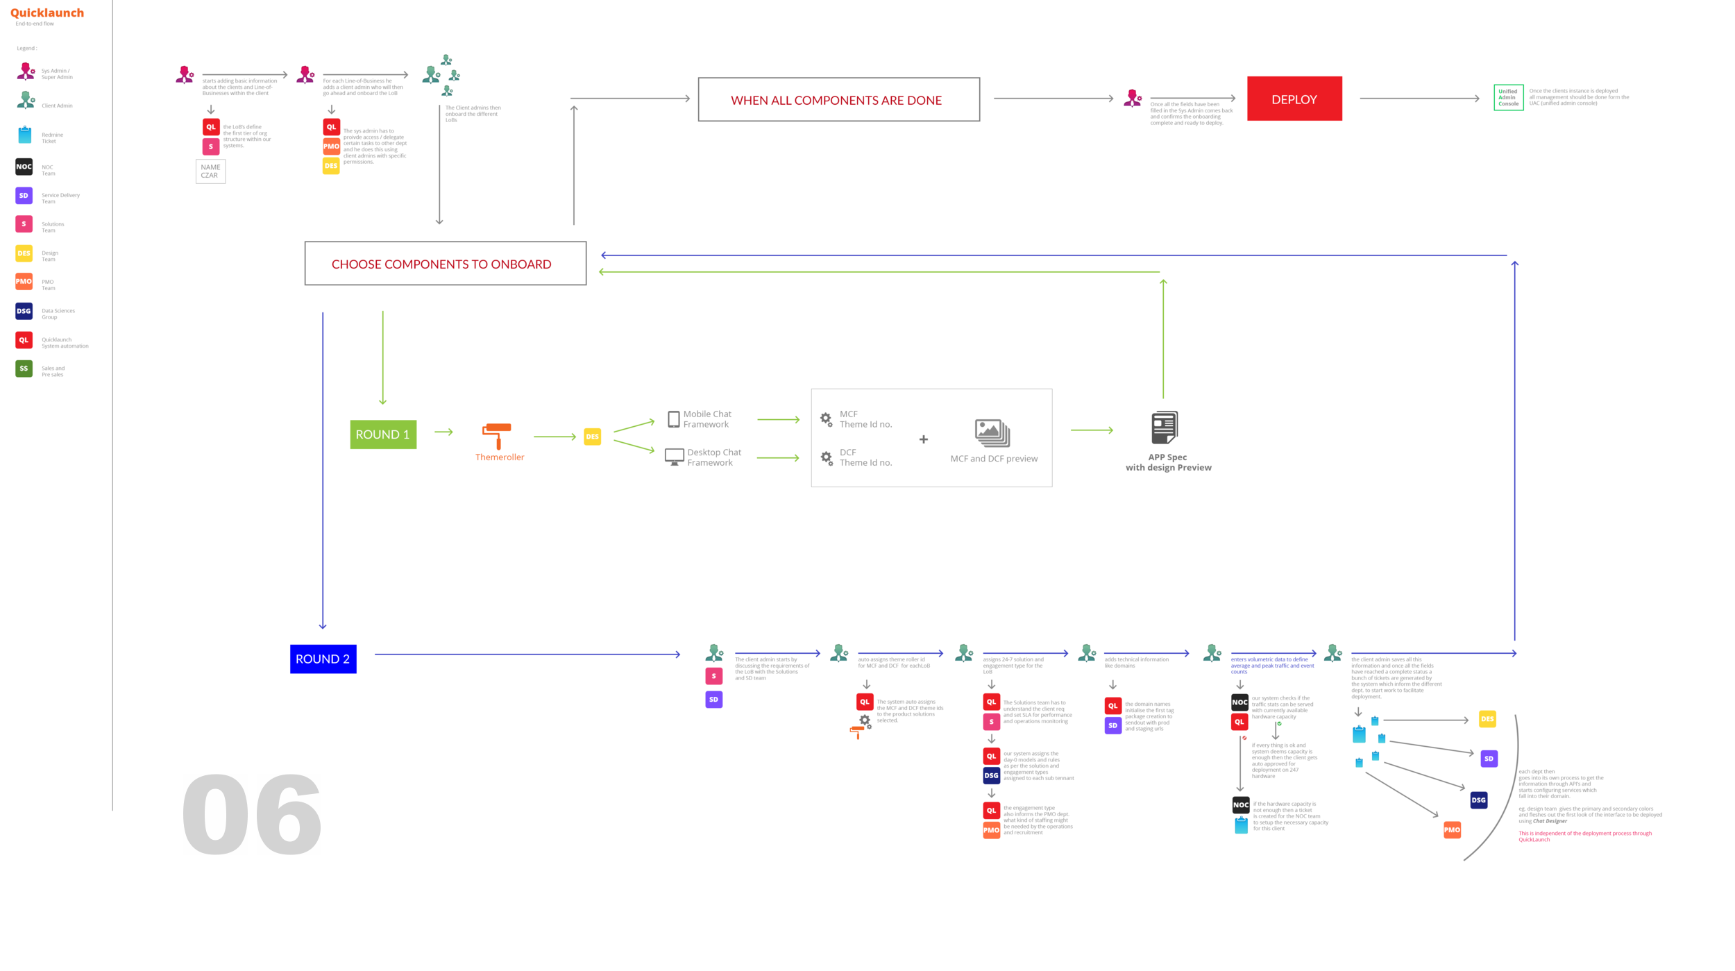
Task: Select the S badge under Round 2 first client admin
Action: click(x=713, y=676)
